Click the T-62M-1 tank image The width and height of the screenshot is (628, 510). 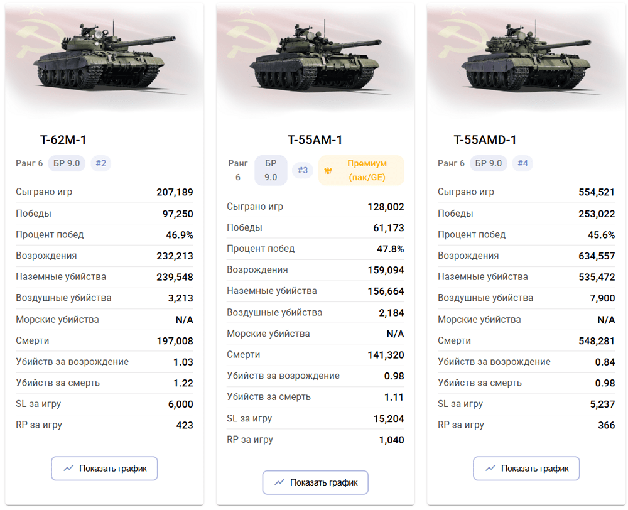tap(105, 60)
